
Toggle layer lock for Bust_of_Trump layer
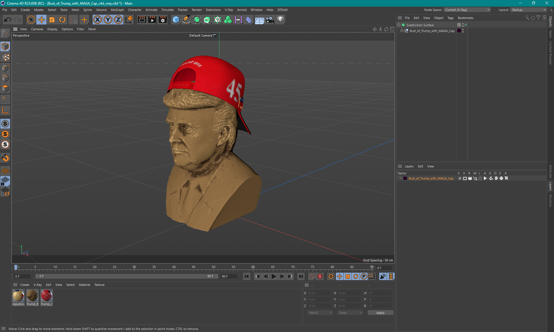tap(480, 178)
